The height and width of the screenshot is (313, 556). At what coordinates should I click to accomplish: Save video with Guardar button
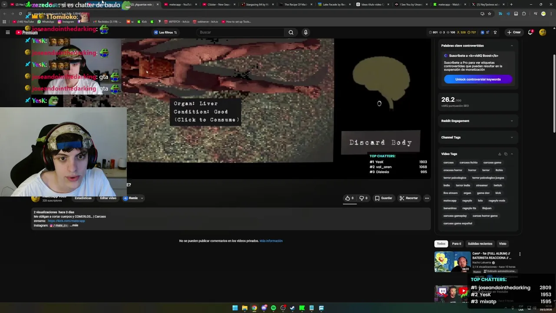(384, 198)
